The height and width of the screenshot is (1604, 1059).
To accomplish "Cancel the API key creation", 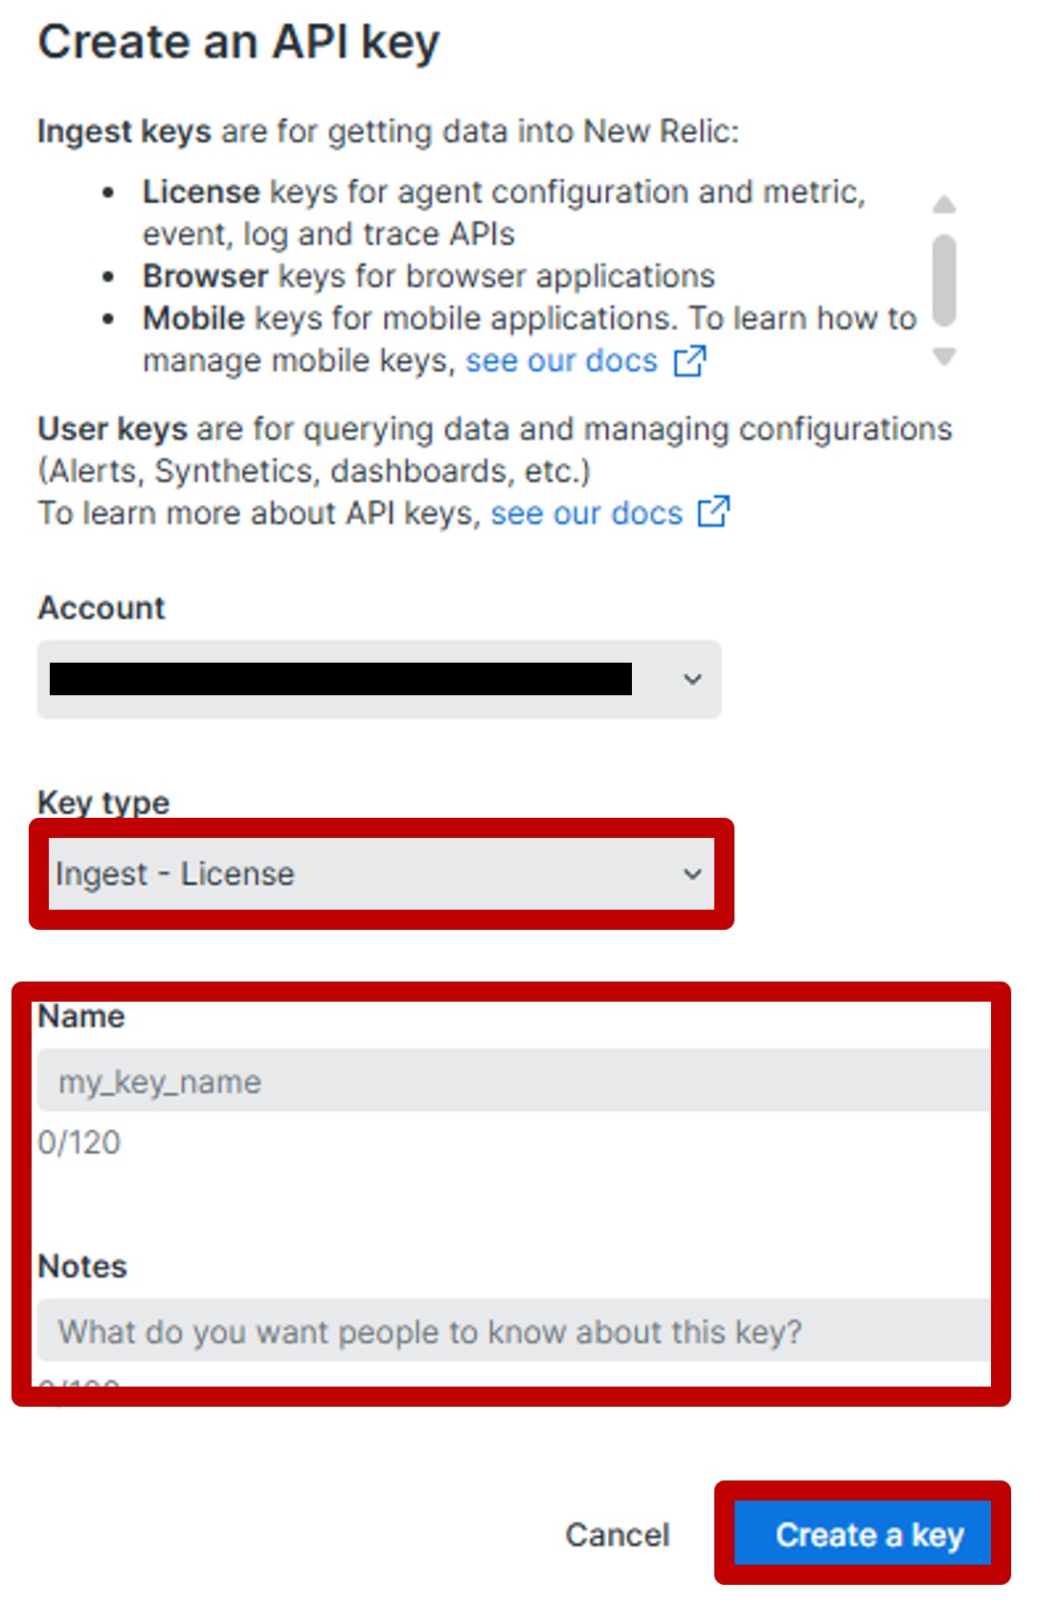I will pos(618,1534).
